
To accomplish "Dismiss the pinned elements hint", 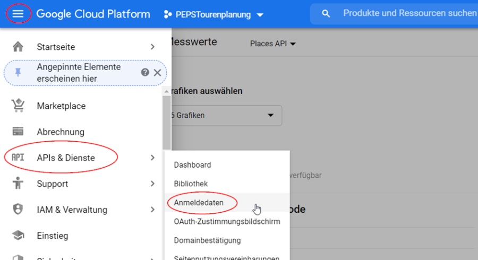I will [157, 73].
